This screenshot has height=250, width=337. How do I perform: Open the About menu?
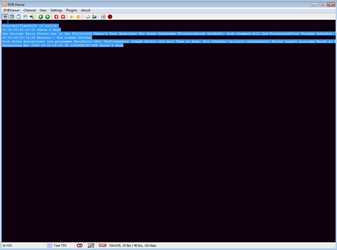tap(86, 10)
